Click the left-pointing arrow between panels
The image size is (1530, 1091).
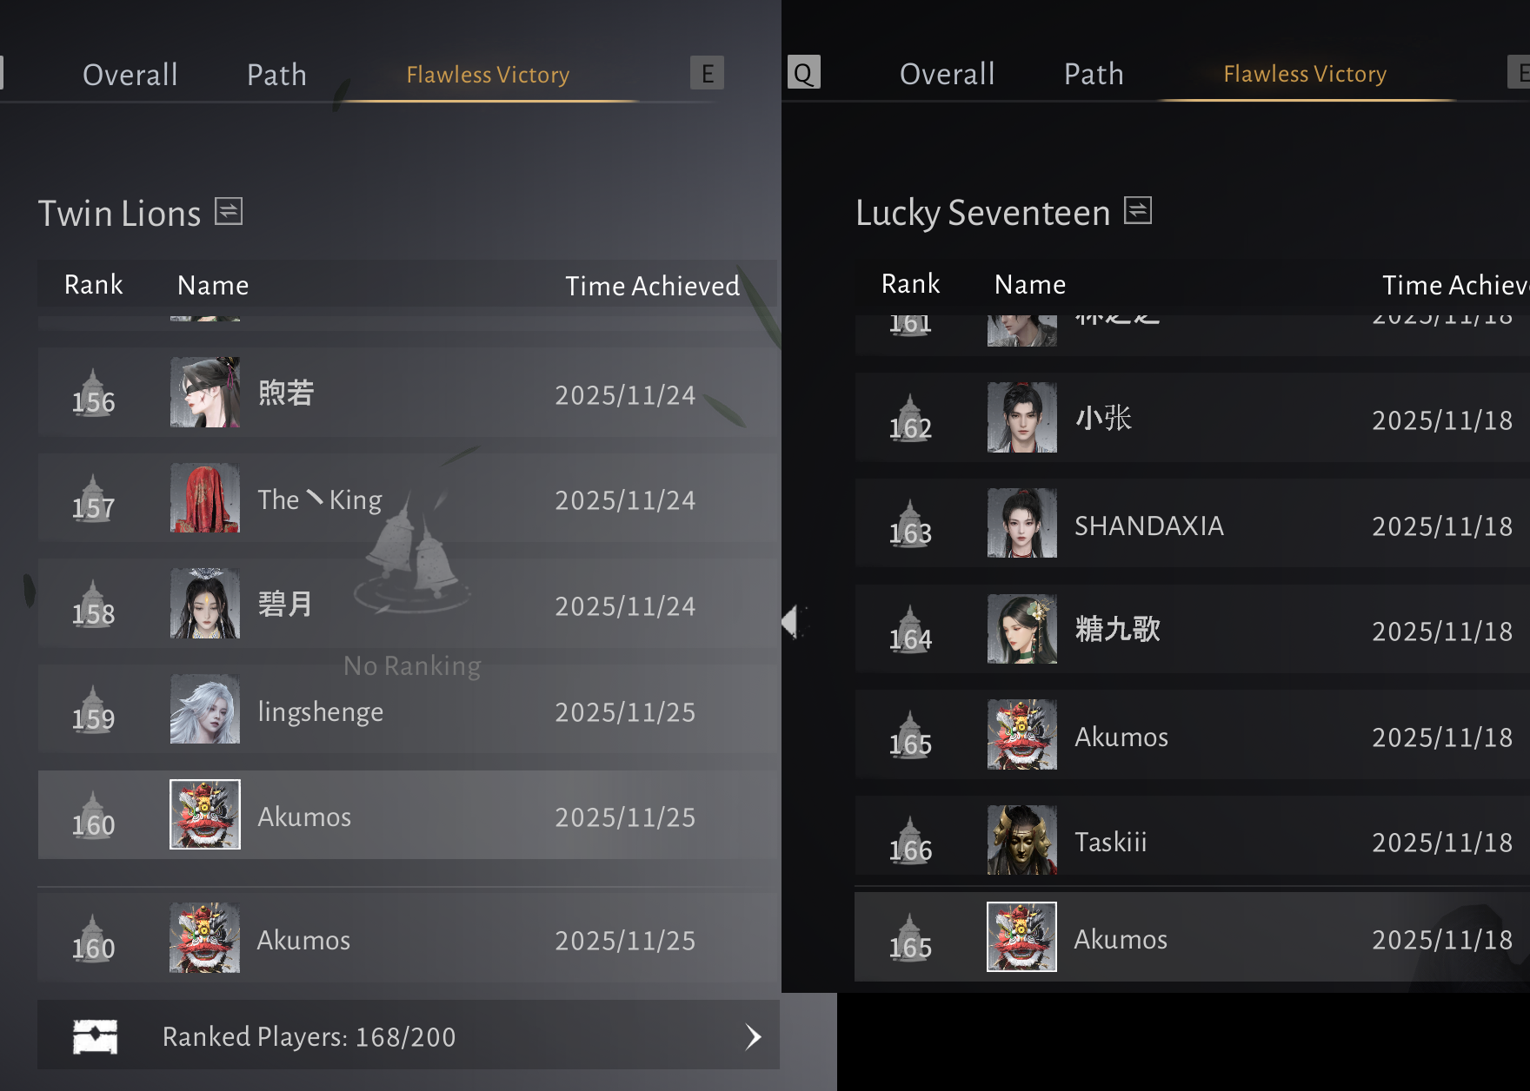[x=789, y=622]
